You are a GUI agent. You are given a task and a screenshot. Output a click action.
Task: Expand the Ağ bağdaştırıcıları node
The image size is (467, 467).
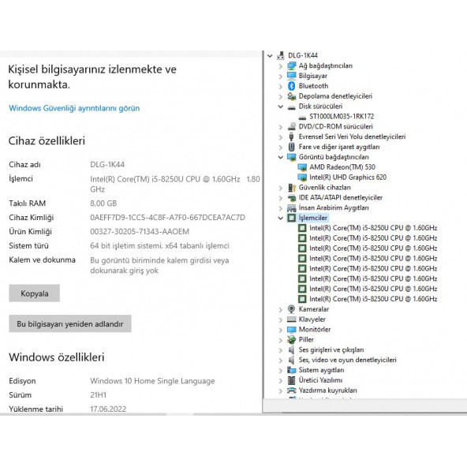point(280,65)
